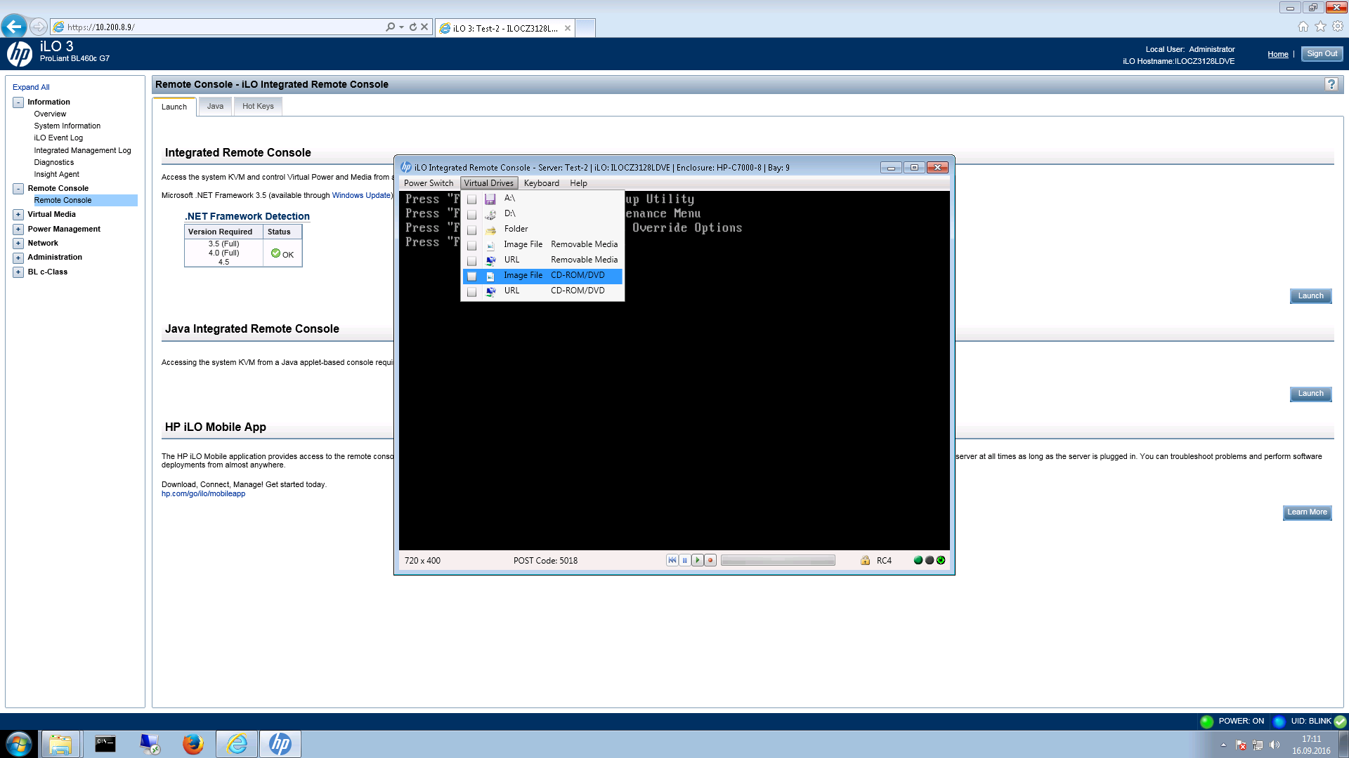Open command prompt from taskbar

[x=105, y=744]
